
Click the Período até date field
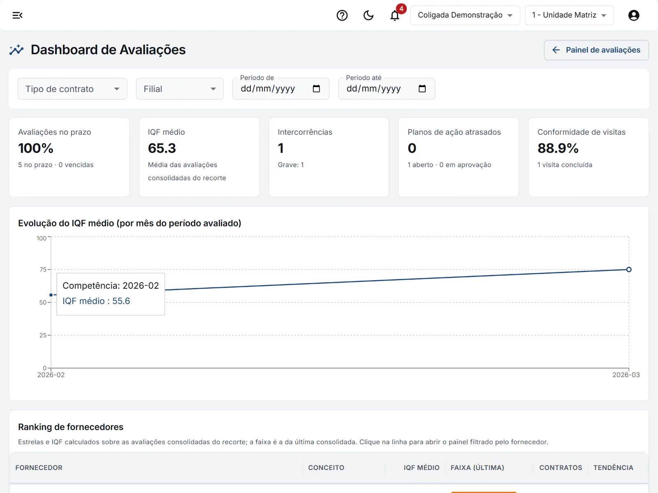coord(387,89)
